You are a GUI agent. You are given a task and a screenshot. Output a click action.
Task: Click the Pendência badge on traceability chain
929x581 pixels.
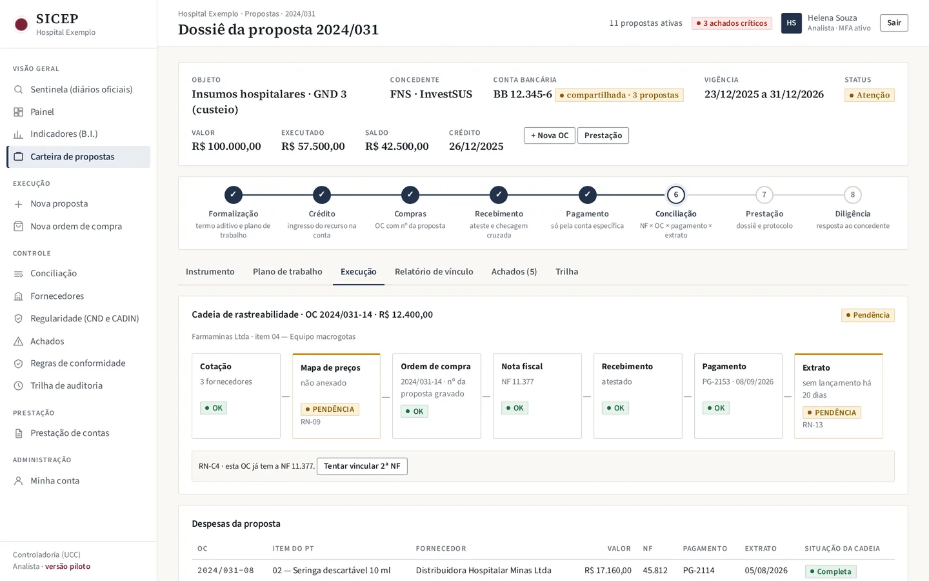click(x=868, y=315)
